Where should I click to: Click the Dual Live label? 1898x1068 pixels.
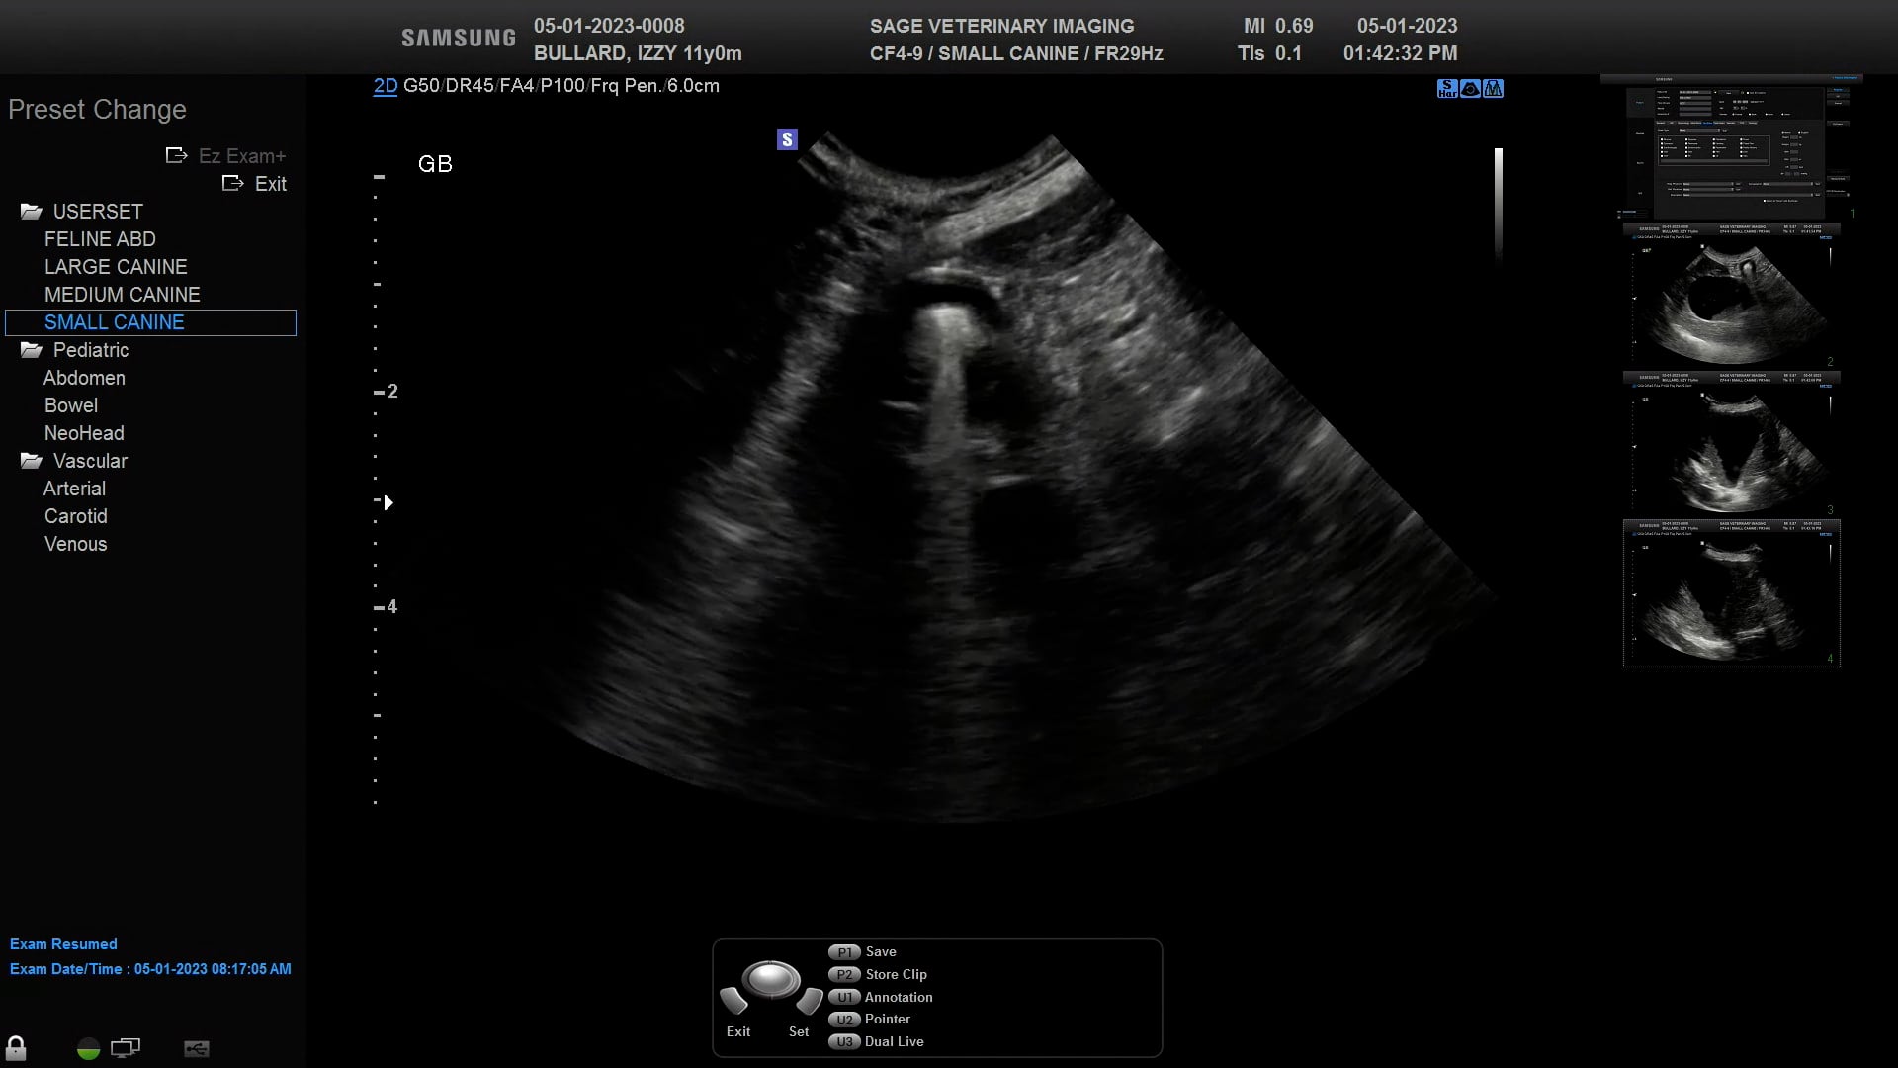[x=895, y=1042]
